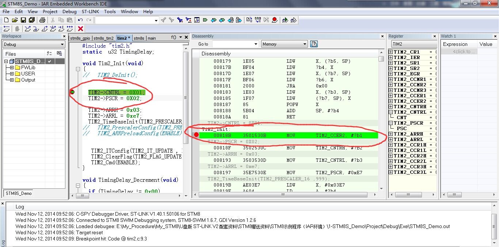Switch to the main editor tab
Image resolution: width=499 pixels, height=247 pixels.
tap(152, 38)
